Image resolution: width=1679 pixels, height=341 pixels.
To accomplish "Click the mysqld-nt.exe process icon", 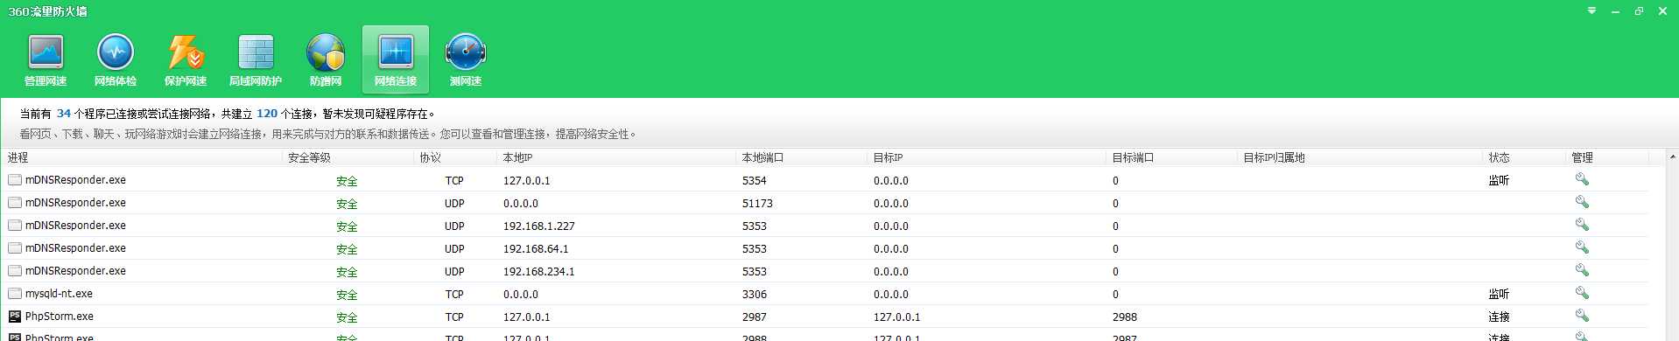I will click(x=15, y=294).
